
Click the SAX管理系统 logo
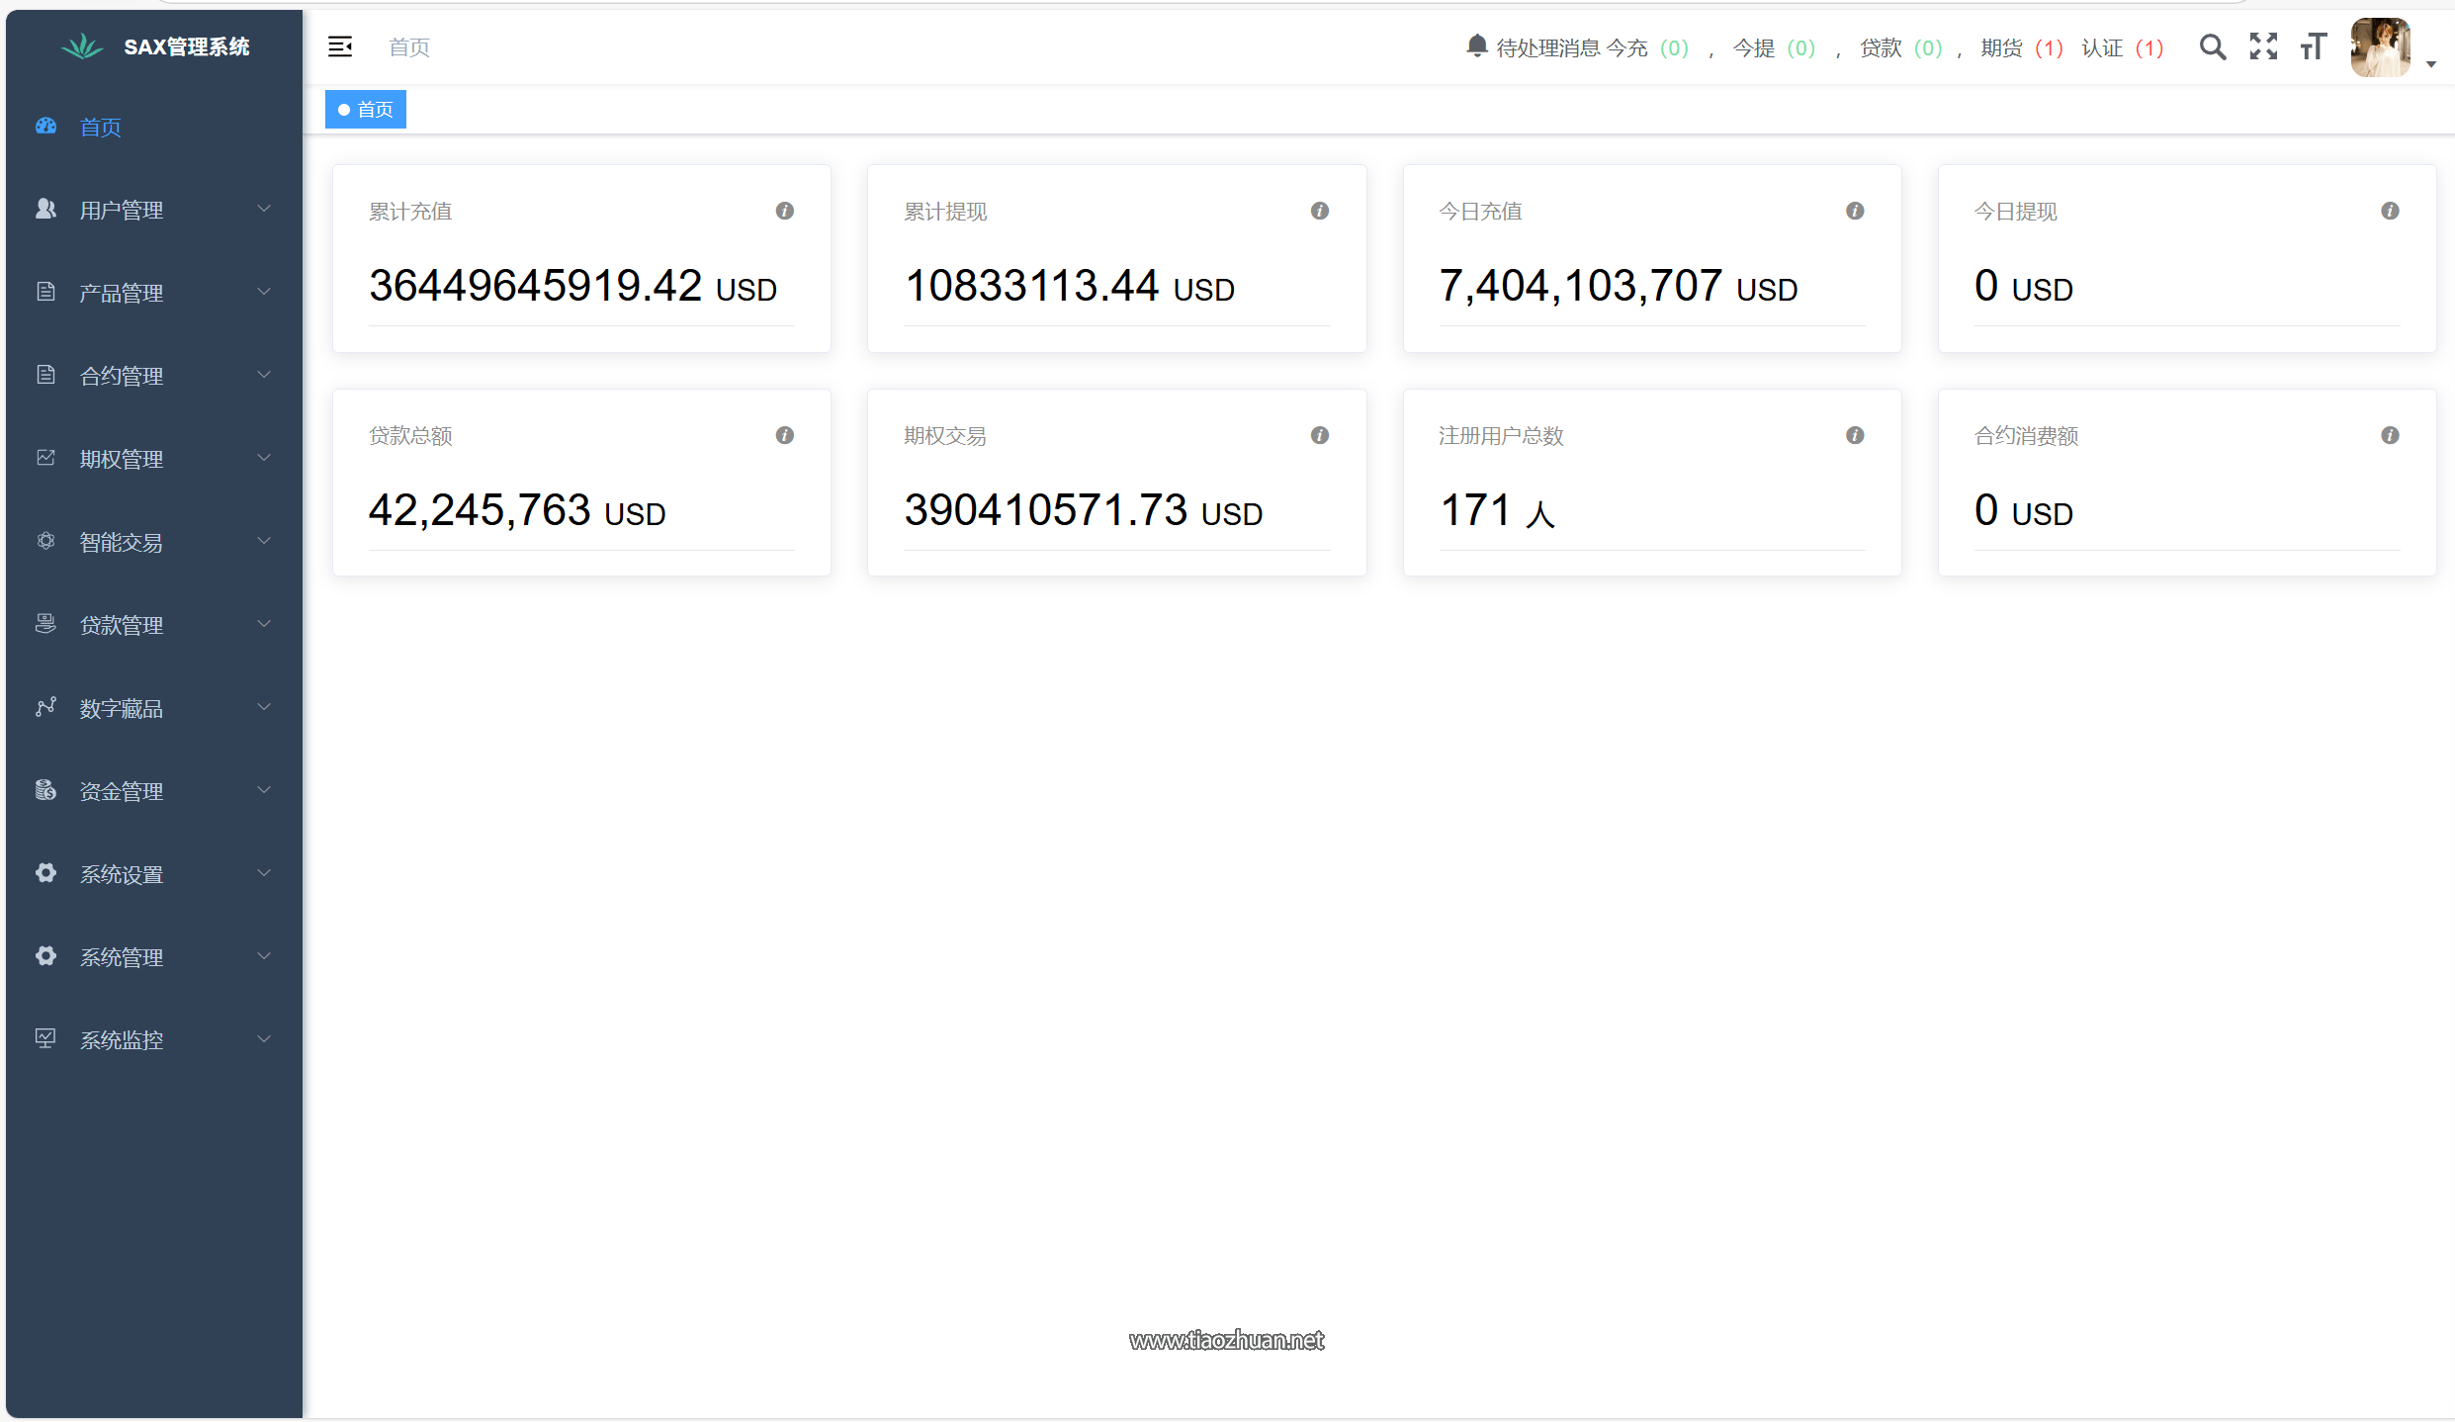(156, 46)
